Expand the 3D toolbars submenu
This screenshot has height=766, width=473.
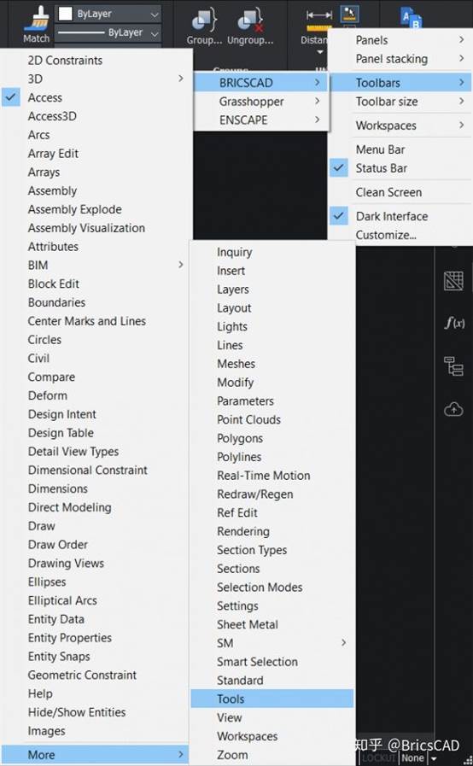[x=96, y=79]
